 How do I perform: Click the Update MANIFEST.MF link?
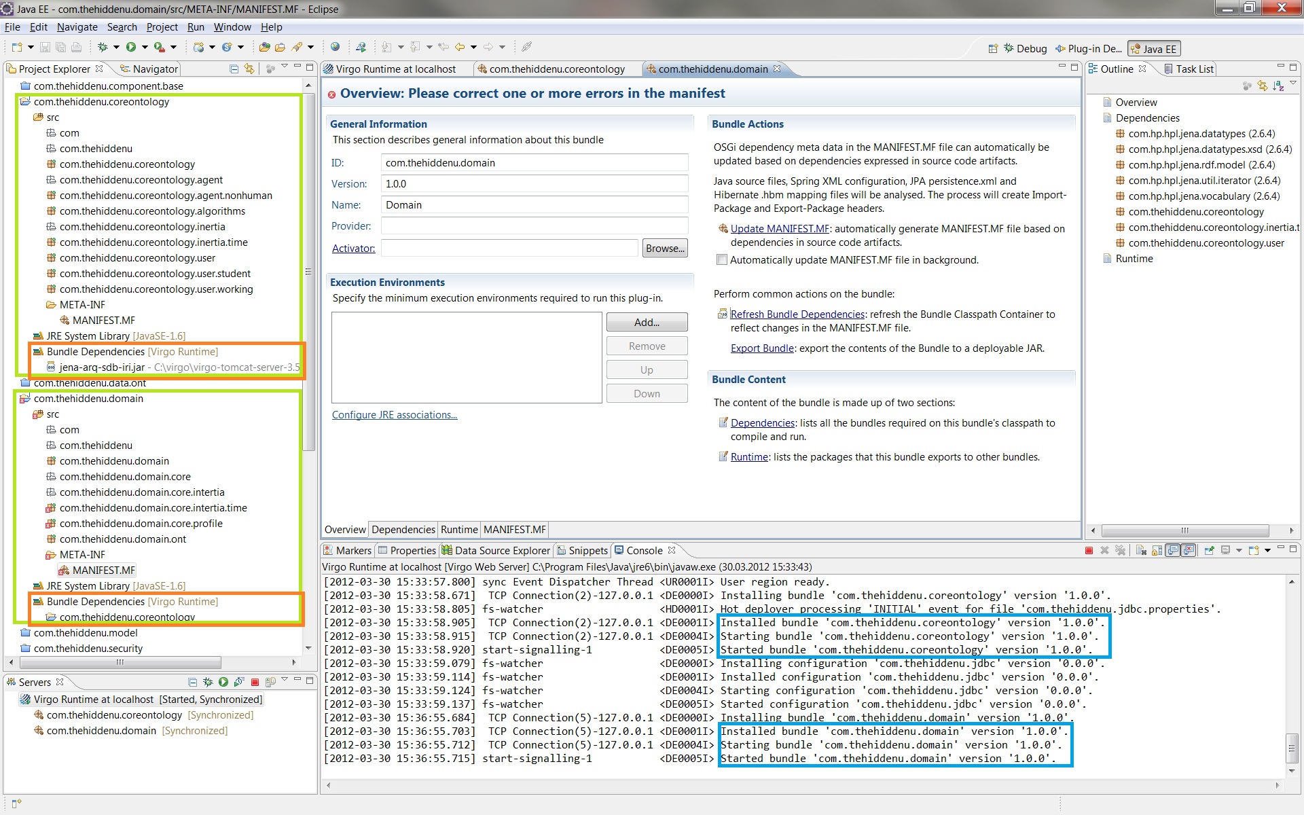780,229
